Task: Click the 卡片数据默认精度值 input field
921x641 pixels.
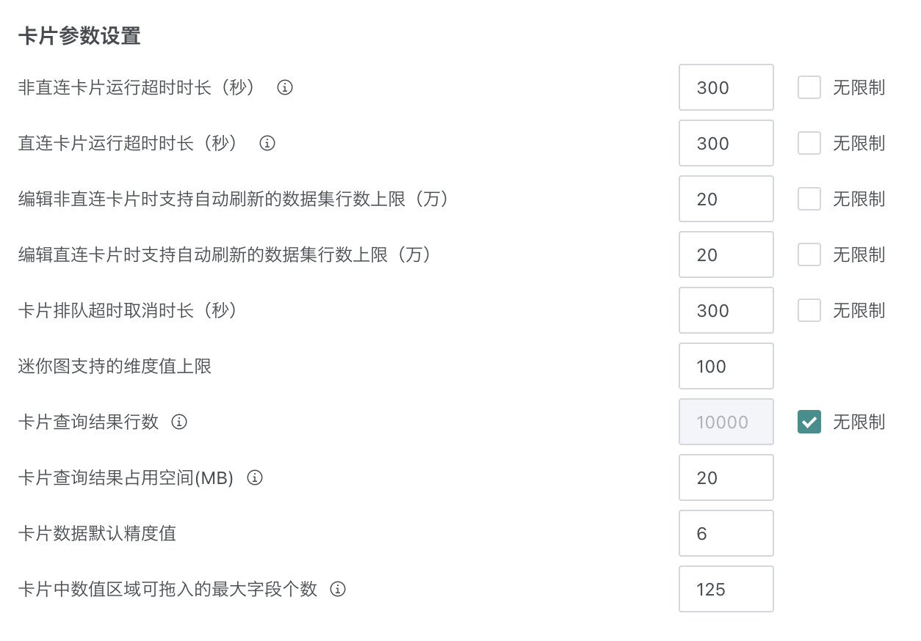Action: (x=726, y=534)
